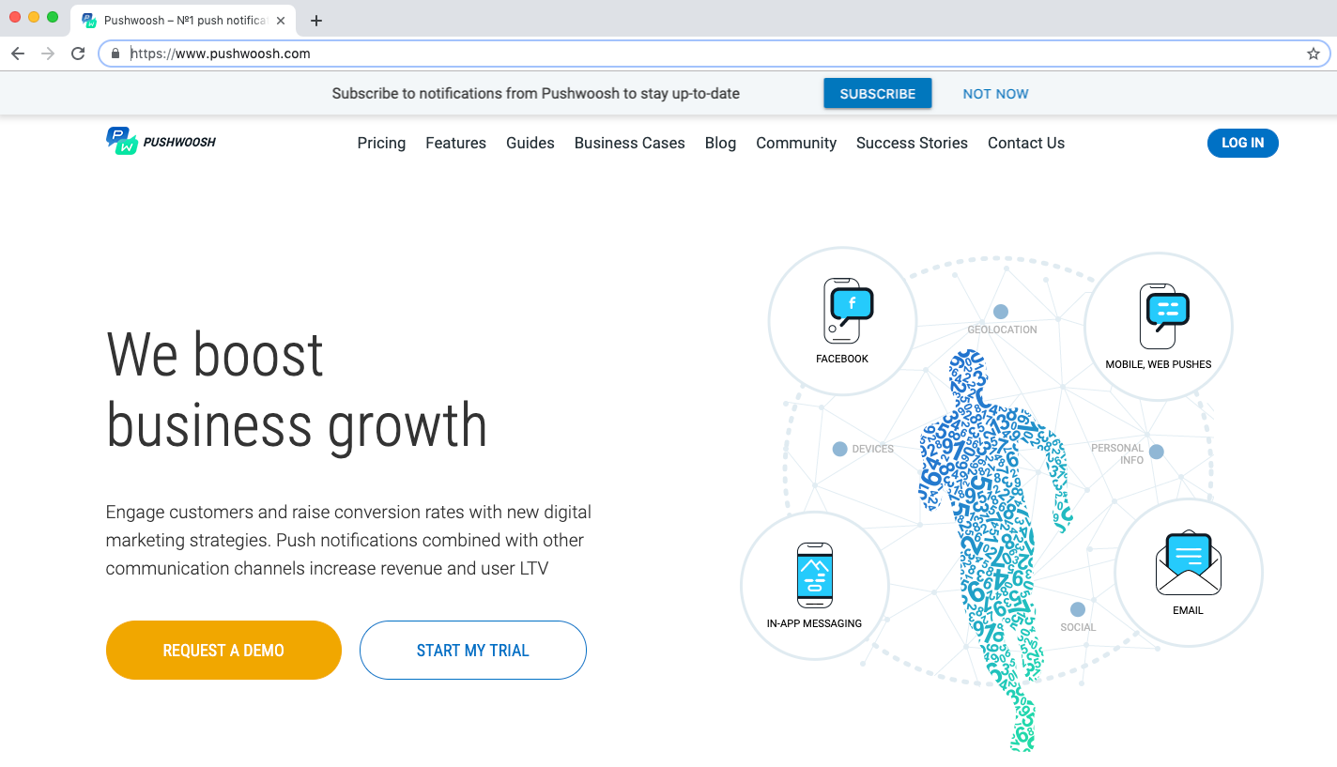Click the Start My Trial button
This screenshot has width=1337, height=767.
472,650
